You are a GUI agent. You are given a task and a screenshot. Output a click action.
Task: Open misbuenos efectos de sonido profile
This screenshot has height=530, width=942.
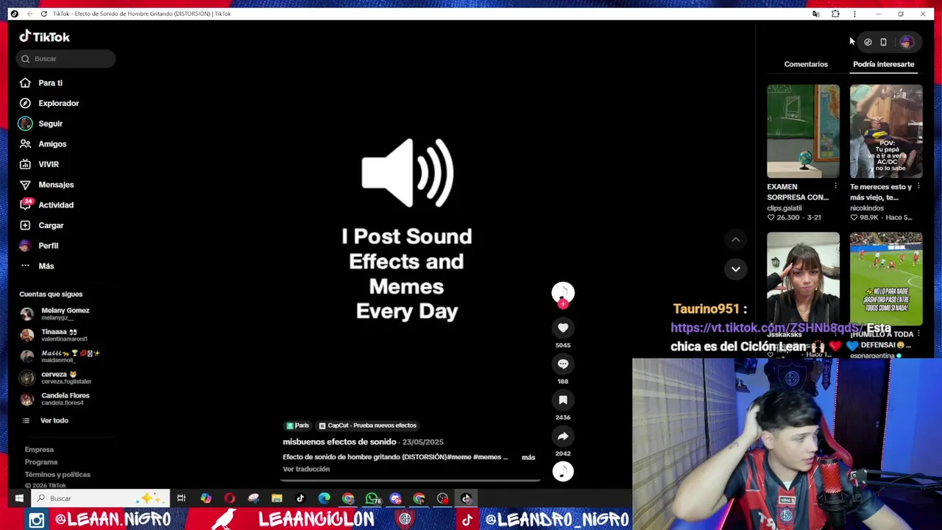point(339,442)
